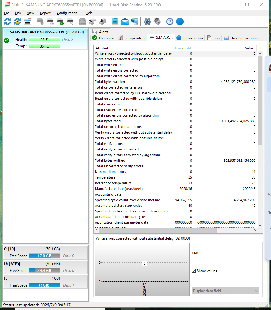Click the grey hard disk dome icon
271x310 pixels.
coord(82,22)
